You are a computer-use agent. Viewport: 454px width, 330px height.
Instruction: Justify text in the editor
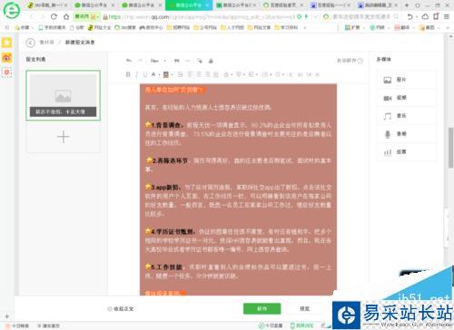216,74
